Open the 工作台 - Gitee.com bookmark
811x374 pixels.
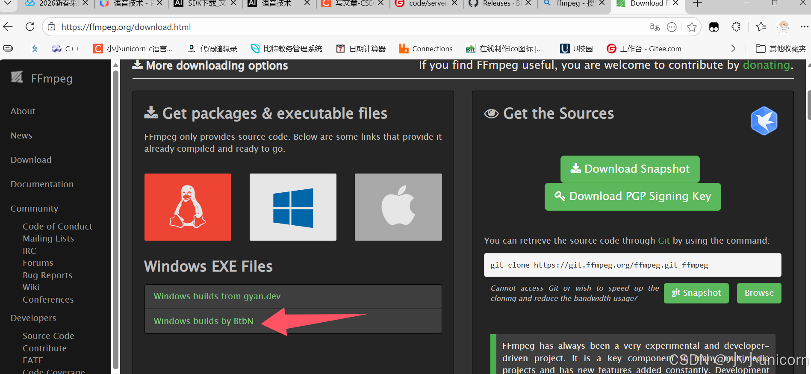(644, 49)
